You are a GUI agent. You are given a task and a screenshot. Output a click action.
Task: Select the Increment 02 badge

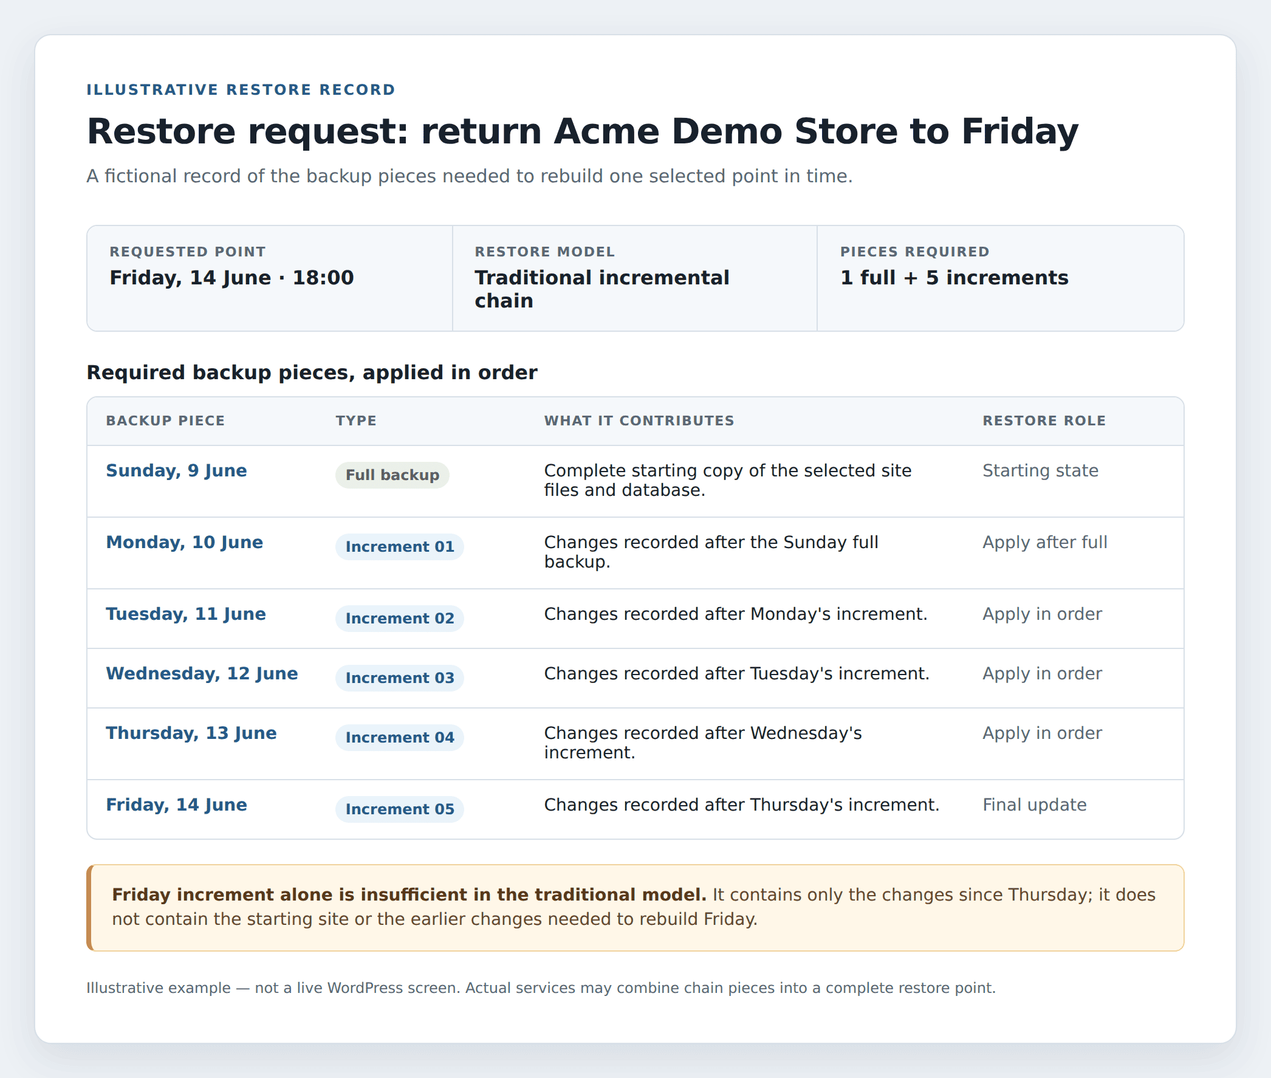point(400,618)
